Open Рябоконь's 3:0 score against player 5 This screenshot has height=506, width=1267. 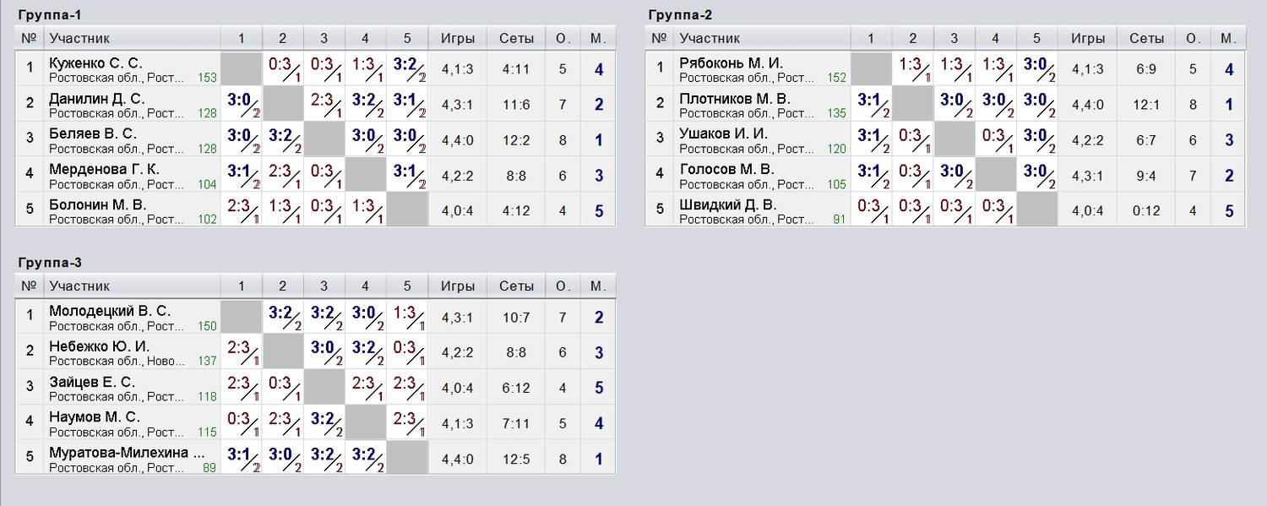pyautogui.click(x=1037, y=68)
